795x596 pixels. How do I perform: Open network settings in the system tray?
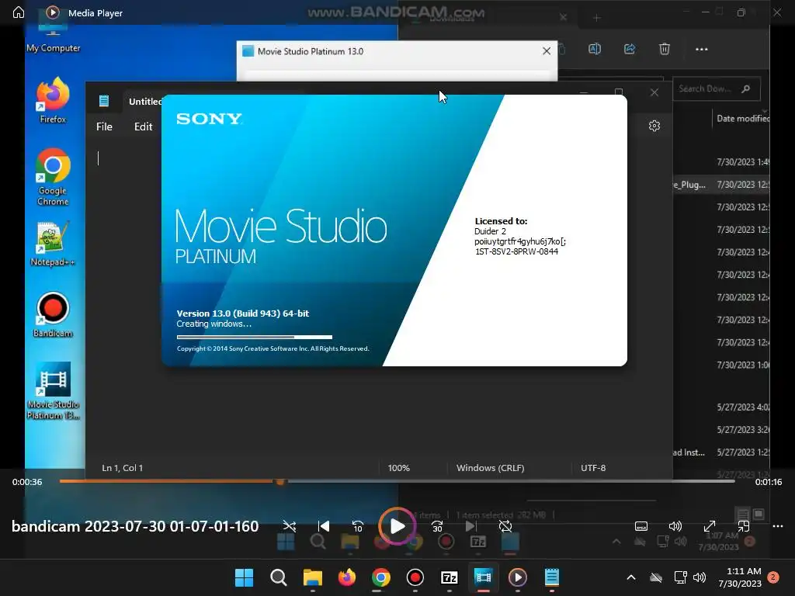pos(680,577)
